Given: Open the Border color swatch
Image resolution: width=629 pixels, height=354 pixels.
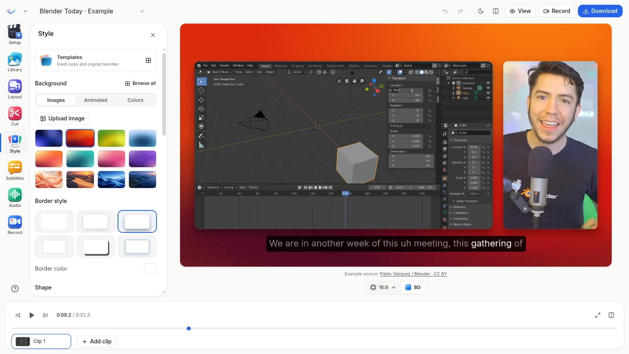Looking at the screenshot, I should [x=150, y=269].
